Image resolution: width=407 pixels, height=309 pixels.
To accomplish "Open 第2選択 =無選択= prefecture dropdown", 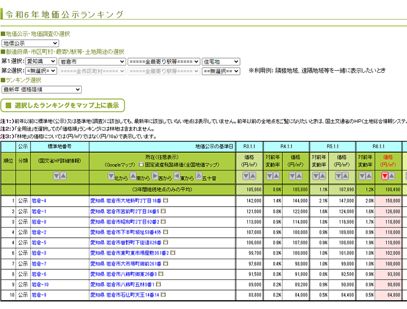I will pyautogui.click(x=41, y=71).
